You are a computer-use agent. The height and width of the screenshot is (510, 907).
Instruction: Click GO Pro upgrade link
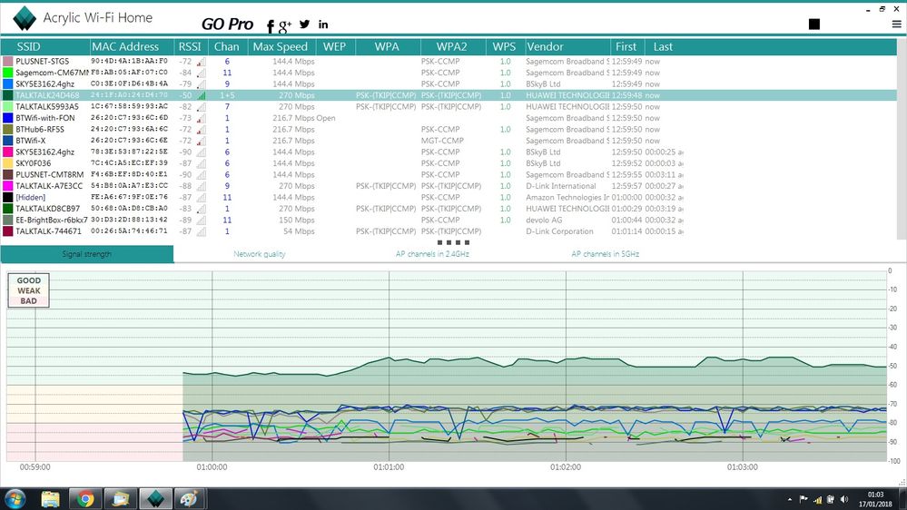[x=227, y=25]
